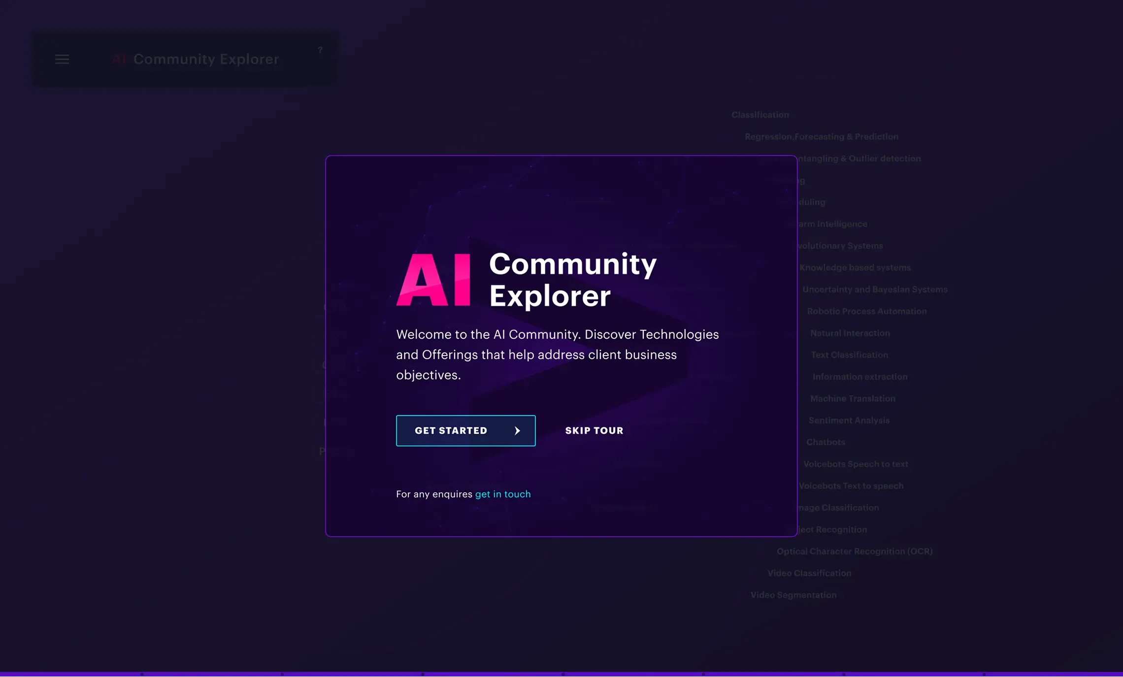
Task: Select Robotic Process Automation item
Action: (867, 312)
